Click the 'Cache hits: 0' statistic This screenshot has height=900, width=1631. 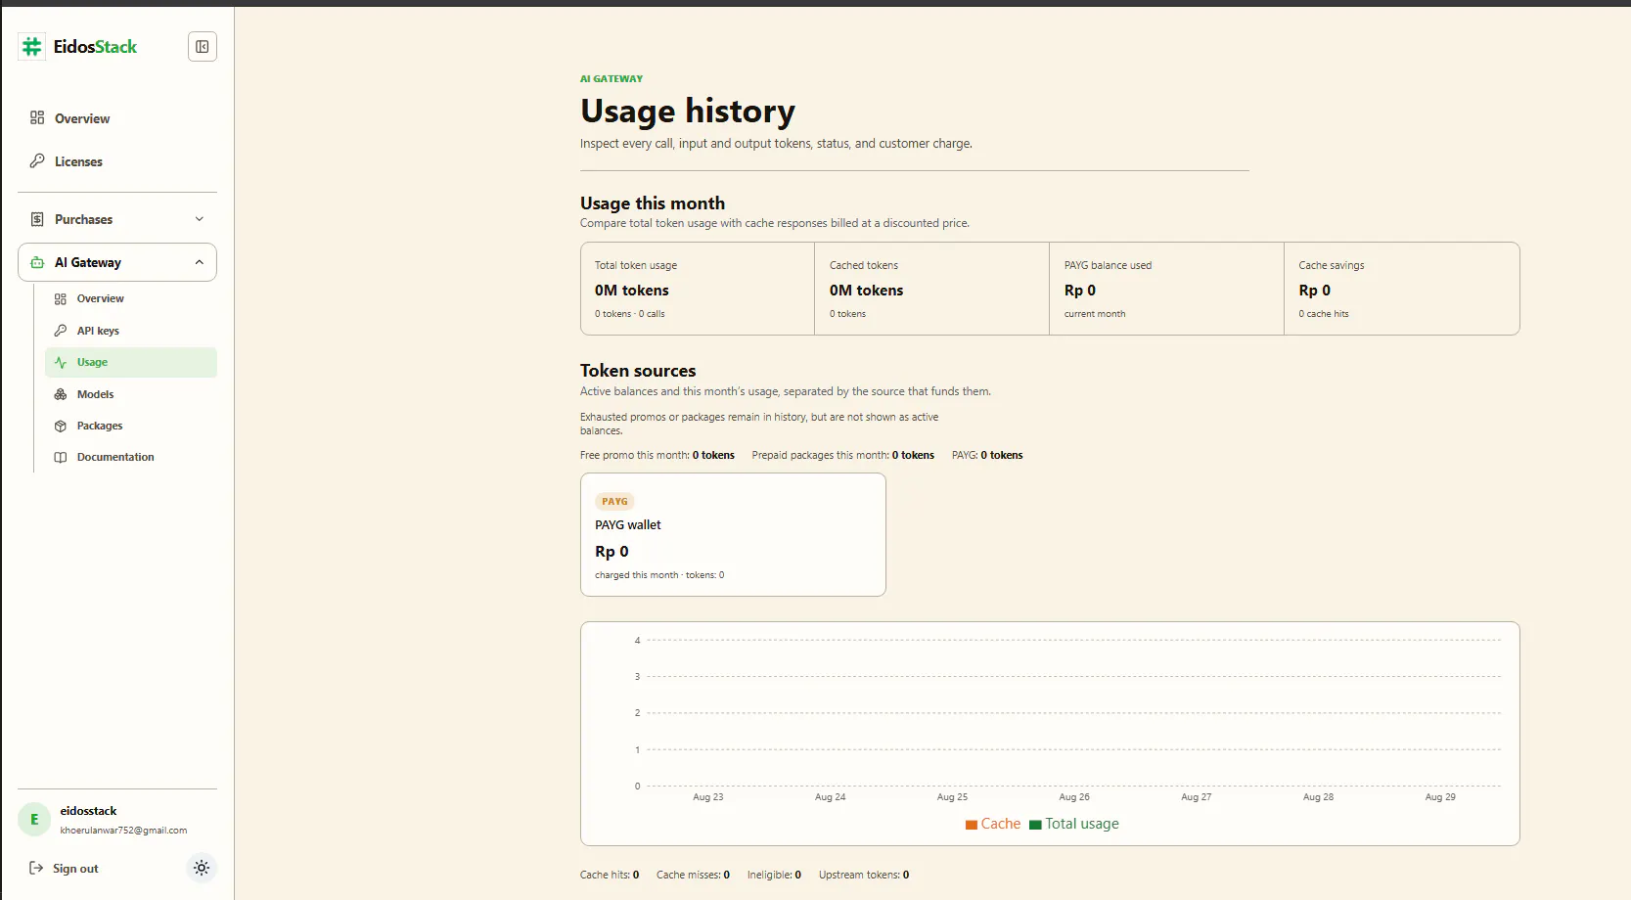coord(610,875)
